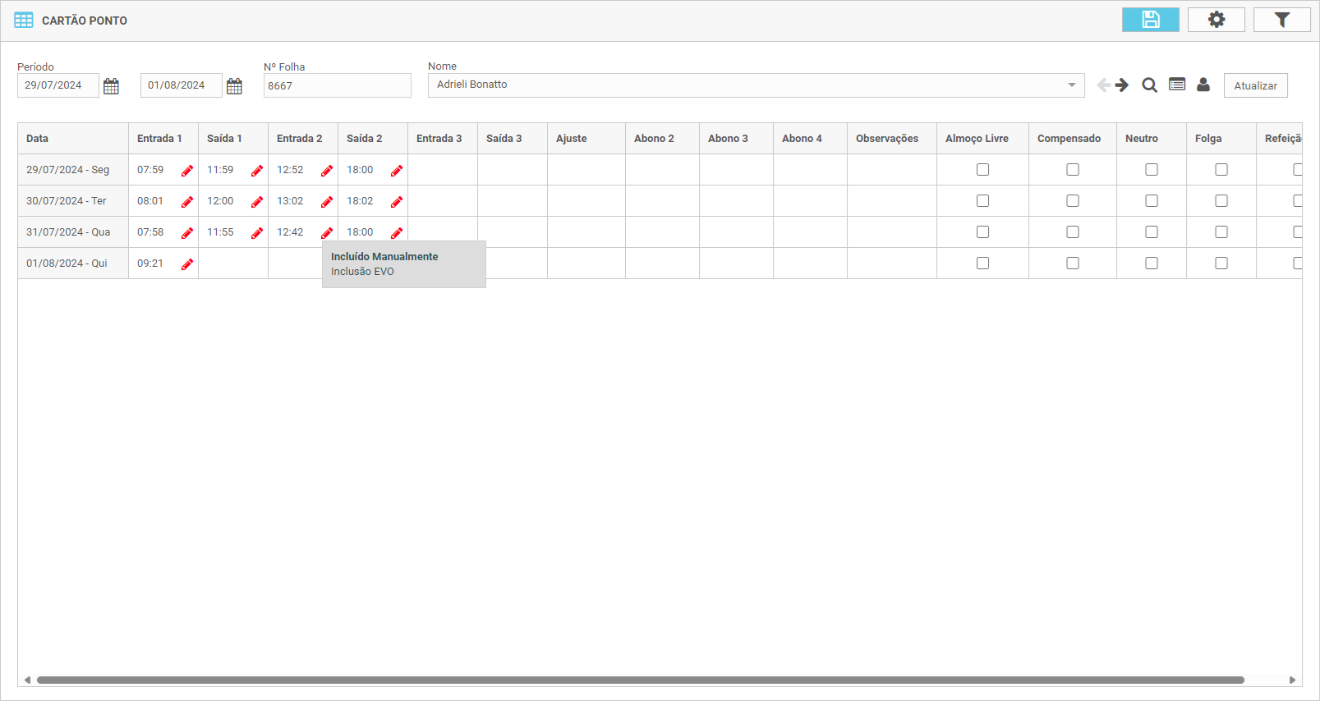
Task: Check Compensado for 30/07/2024
Action: coord(1073,201)
